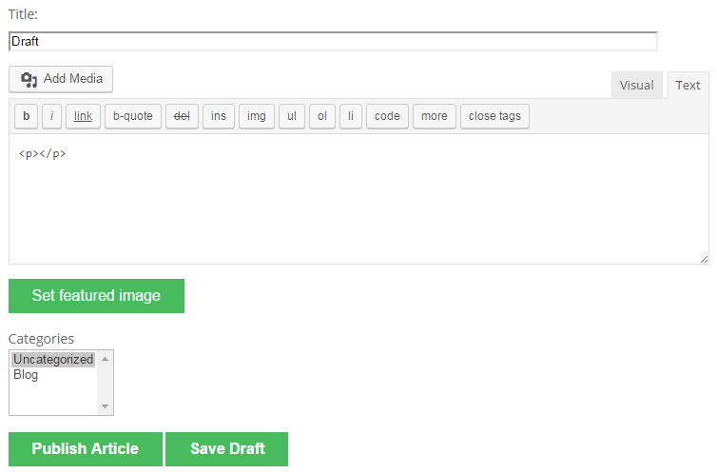Click the code quicktag button

pyautogui.click(x=387, y=116)
